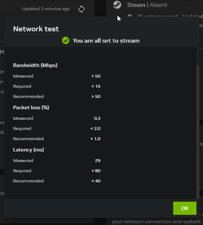
Task: Click the 'Network test' dialog title
Action: click(x=36, y=29)
